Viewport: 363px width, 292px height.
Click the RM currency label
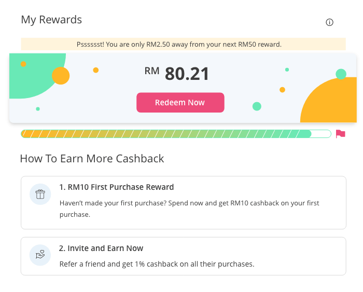pos(152,71)
